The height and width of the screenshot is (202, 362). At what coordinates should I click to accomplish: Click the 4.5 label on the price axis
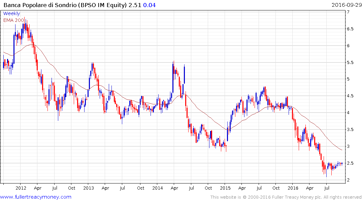pyautogui.click(x=350, y=96)
